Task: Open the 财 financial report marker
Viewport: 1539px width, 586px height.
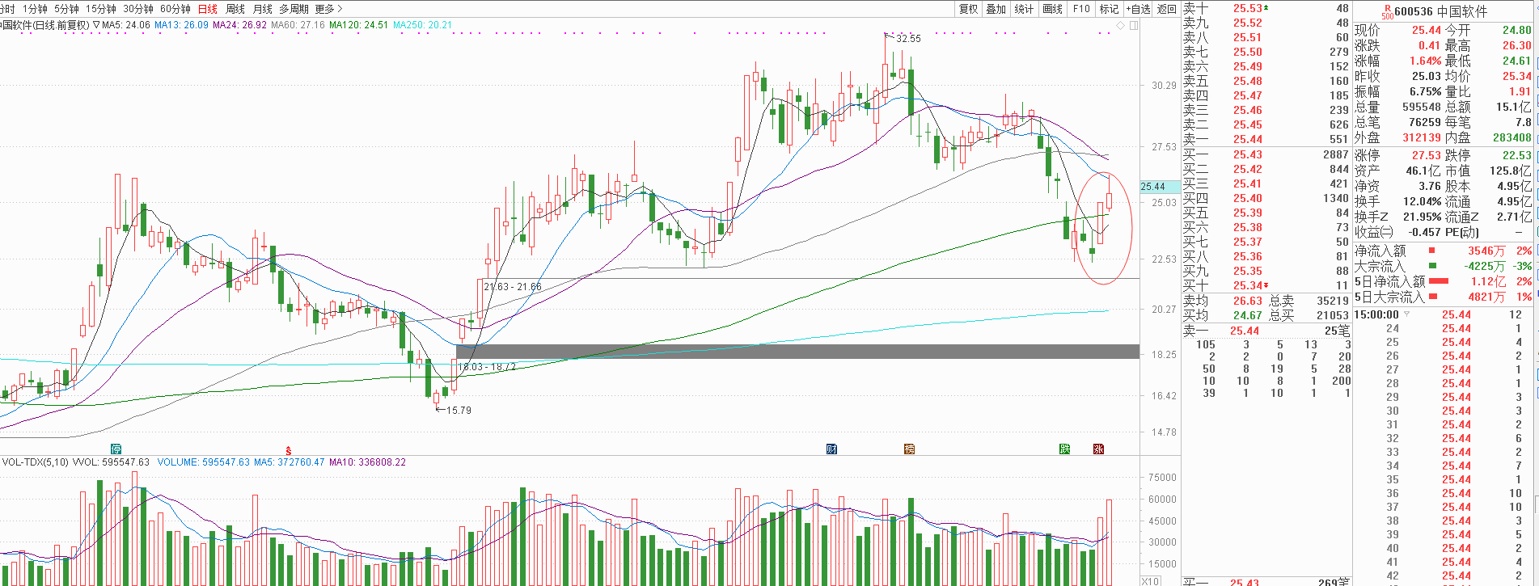Action: [831, 449]
